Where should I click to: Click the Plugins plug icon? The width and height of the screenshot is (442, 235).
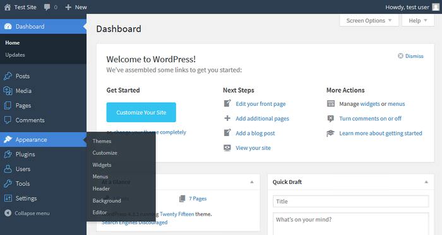[8, 154]
